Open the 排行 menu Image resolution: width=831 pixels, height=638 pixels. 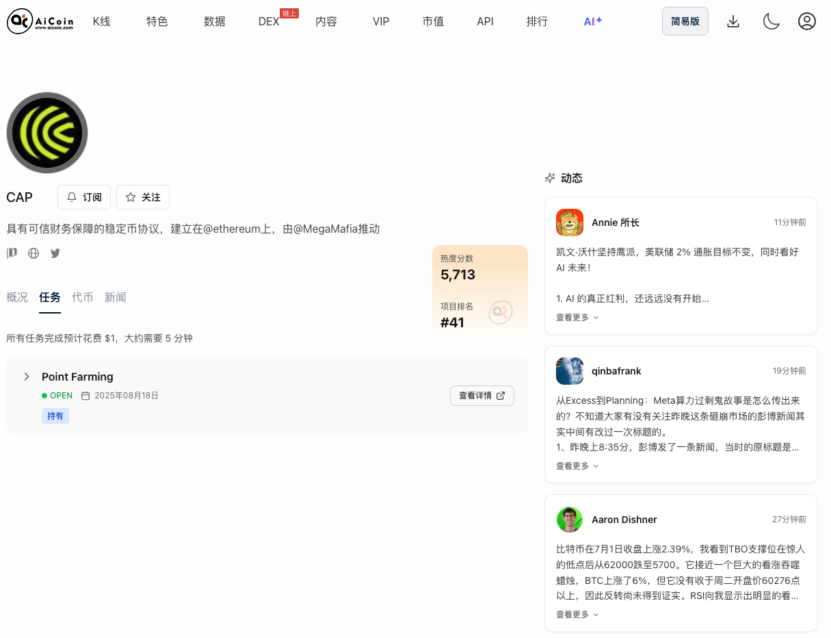tap(537, 22)
